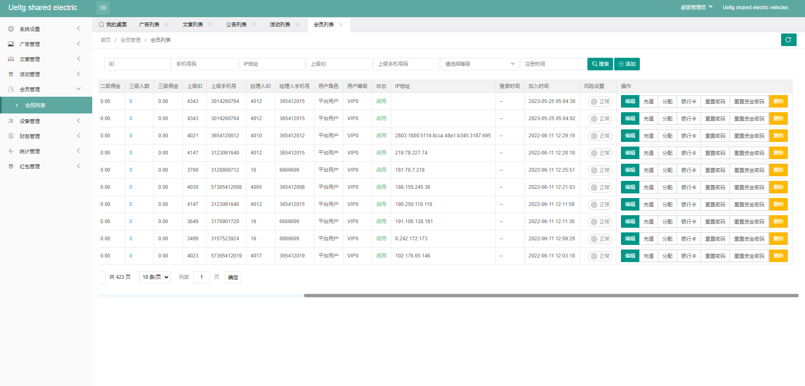Click the 文章管理 book icon in sidebar
The height and width of the screenshot is (386, 805).
(x=11, y=59)
